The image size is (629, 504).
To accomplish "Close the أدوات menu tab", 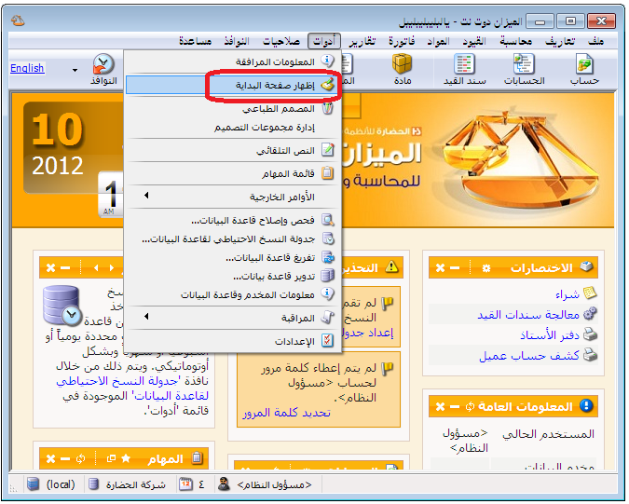I will click(x=324, y=41).
